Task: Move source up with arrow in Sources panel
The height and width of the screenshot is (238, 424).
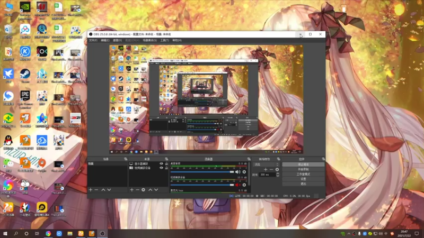Action: (x=151, y=190)
